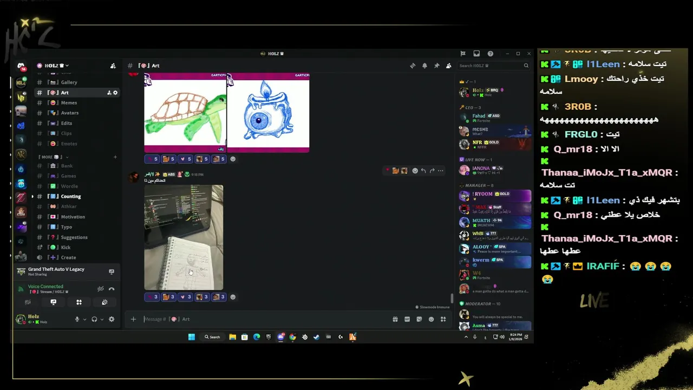Click the Search HOLZ field
The height and width of the screenshot is (390, 693).
pyautogui.click(x=493, y=66)
